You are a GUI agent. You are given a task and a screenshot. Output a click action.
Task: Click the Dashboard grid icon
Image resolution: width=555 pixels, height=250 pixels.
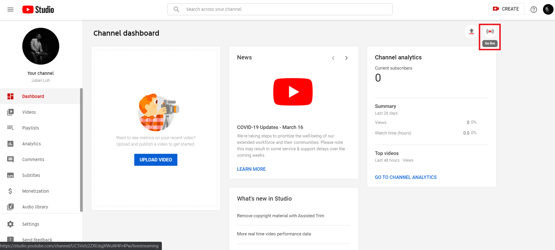pos(11,96)
